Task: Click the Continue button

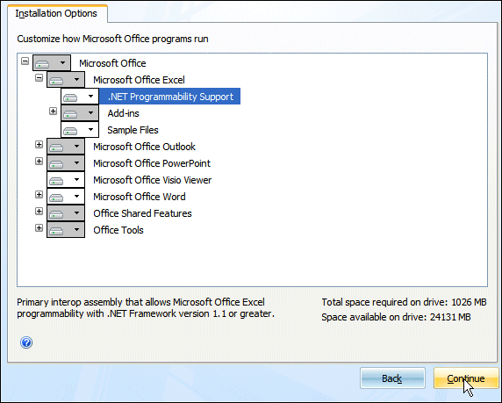Action: coord(466,378)
